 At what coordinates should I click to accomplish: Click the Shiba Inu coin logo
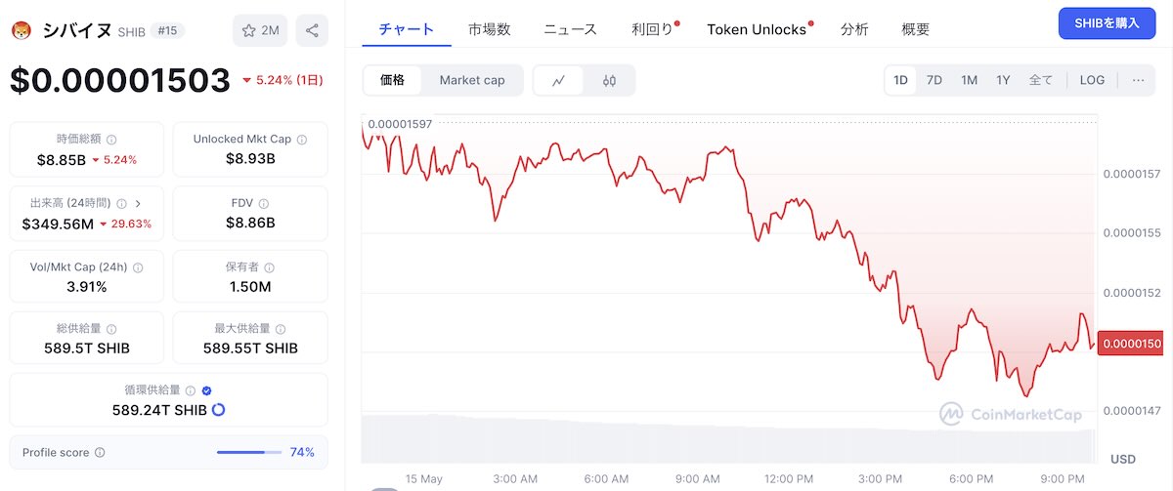coord(21,30)
